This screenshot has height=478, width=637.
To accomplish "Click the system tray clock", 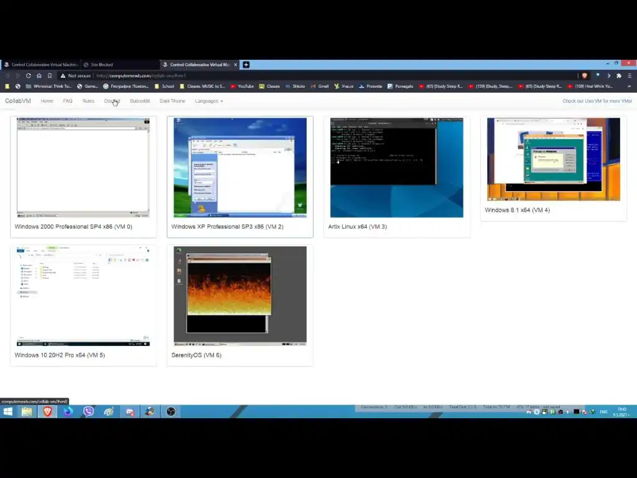I will coord(621,412).
